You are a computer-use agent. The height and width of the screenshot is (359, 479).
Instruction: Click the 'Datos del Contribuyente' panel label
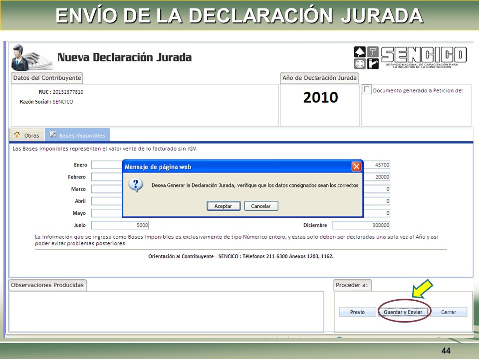(47, 78)
